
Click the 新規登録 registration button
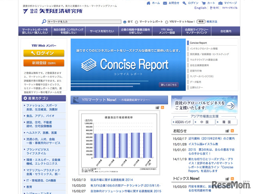pyautogui.click(x=44, y=63)
